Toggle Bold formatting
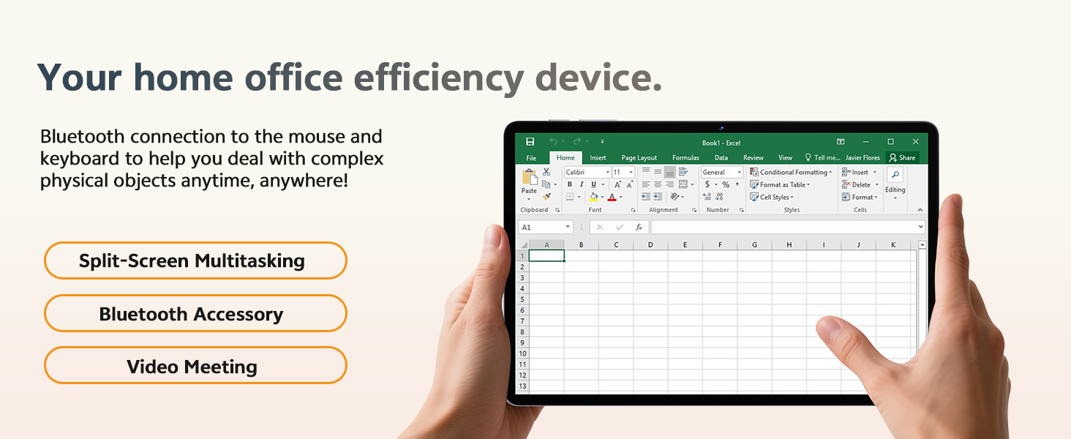 [x=570, y=184]
